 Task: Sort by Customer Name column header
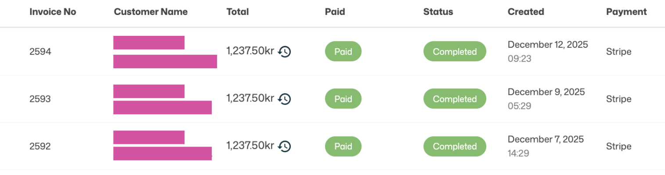point(151,12)
